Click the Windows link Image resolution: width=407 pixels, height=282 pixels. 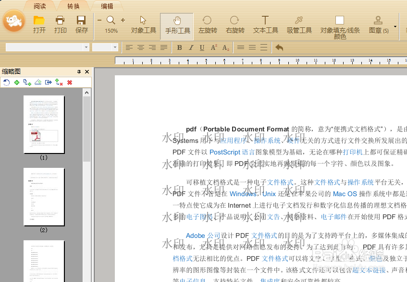point(243,194)
